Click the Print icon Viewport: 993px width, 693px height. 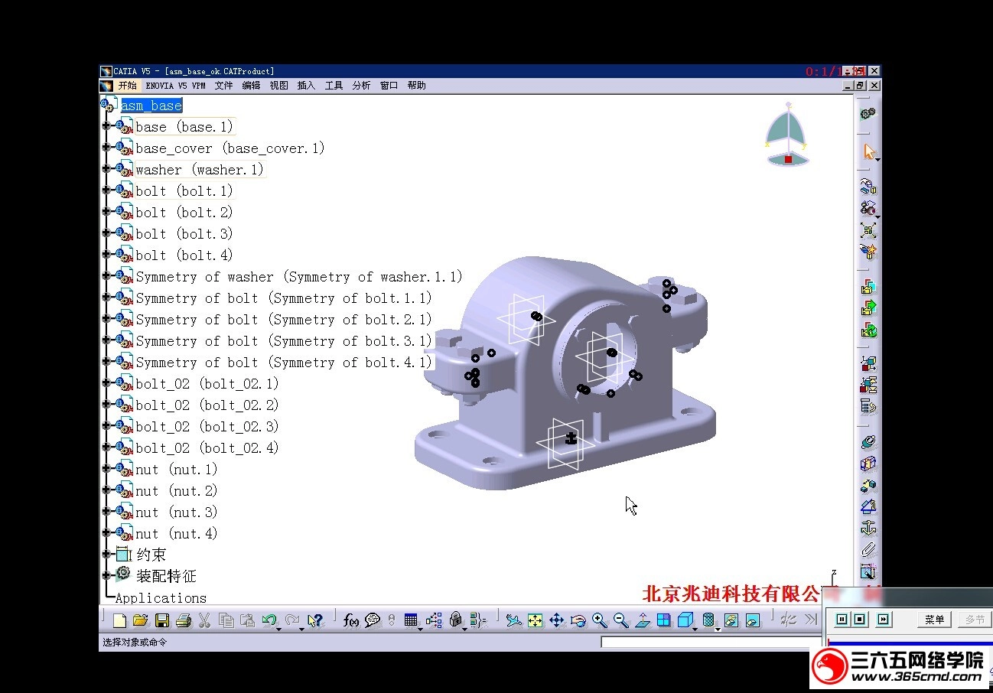click(183, 620)
